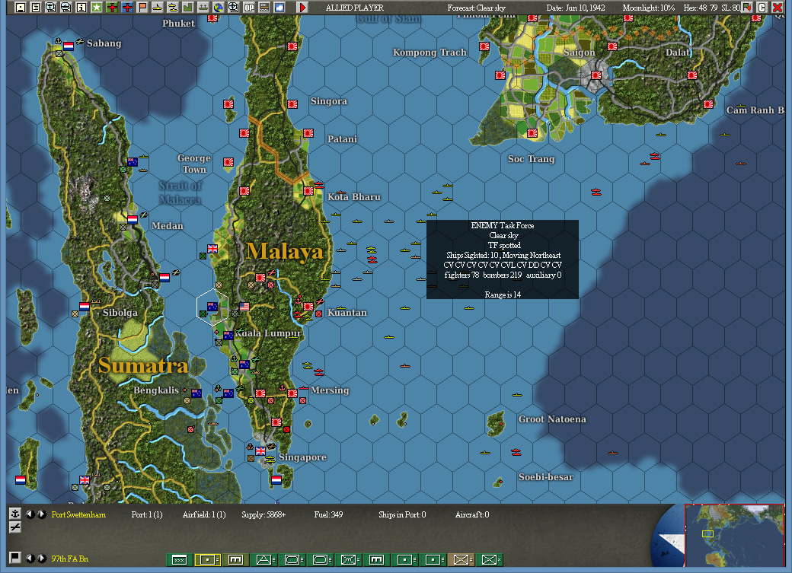Select the Japanese flag at George Town
This screenshot has height=573, width=792.
pyautogui.click(x=228, y=162)
